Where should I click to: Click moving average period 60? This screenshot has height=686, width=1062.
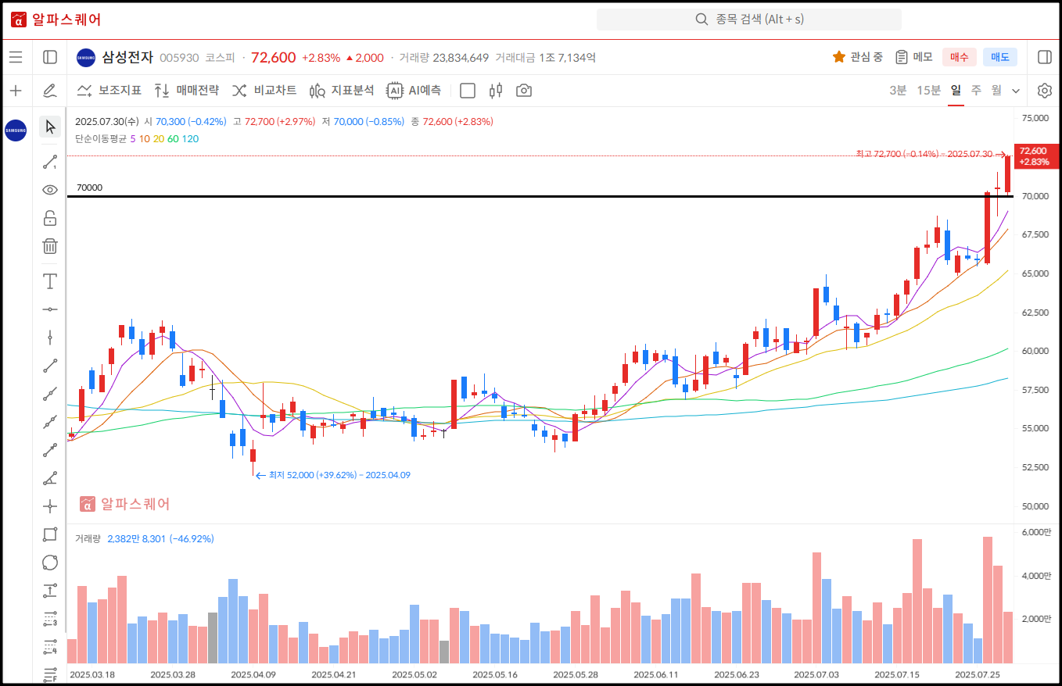(173, 138)
